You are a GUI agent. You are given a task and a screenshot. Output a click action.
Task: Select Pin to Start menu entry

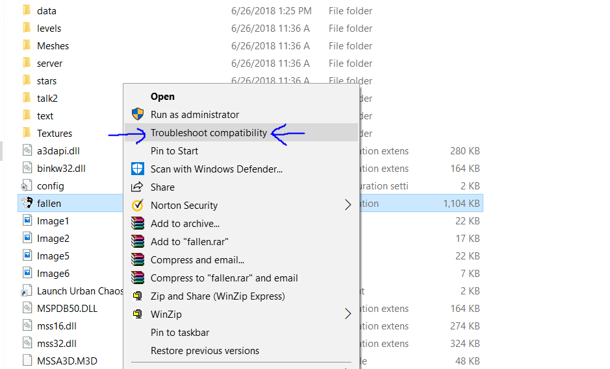click(x=174, y=150)
